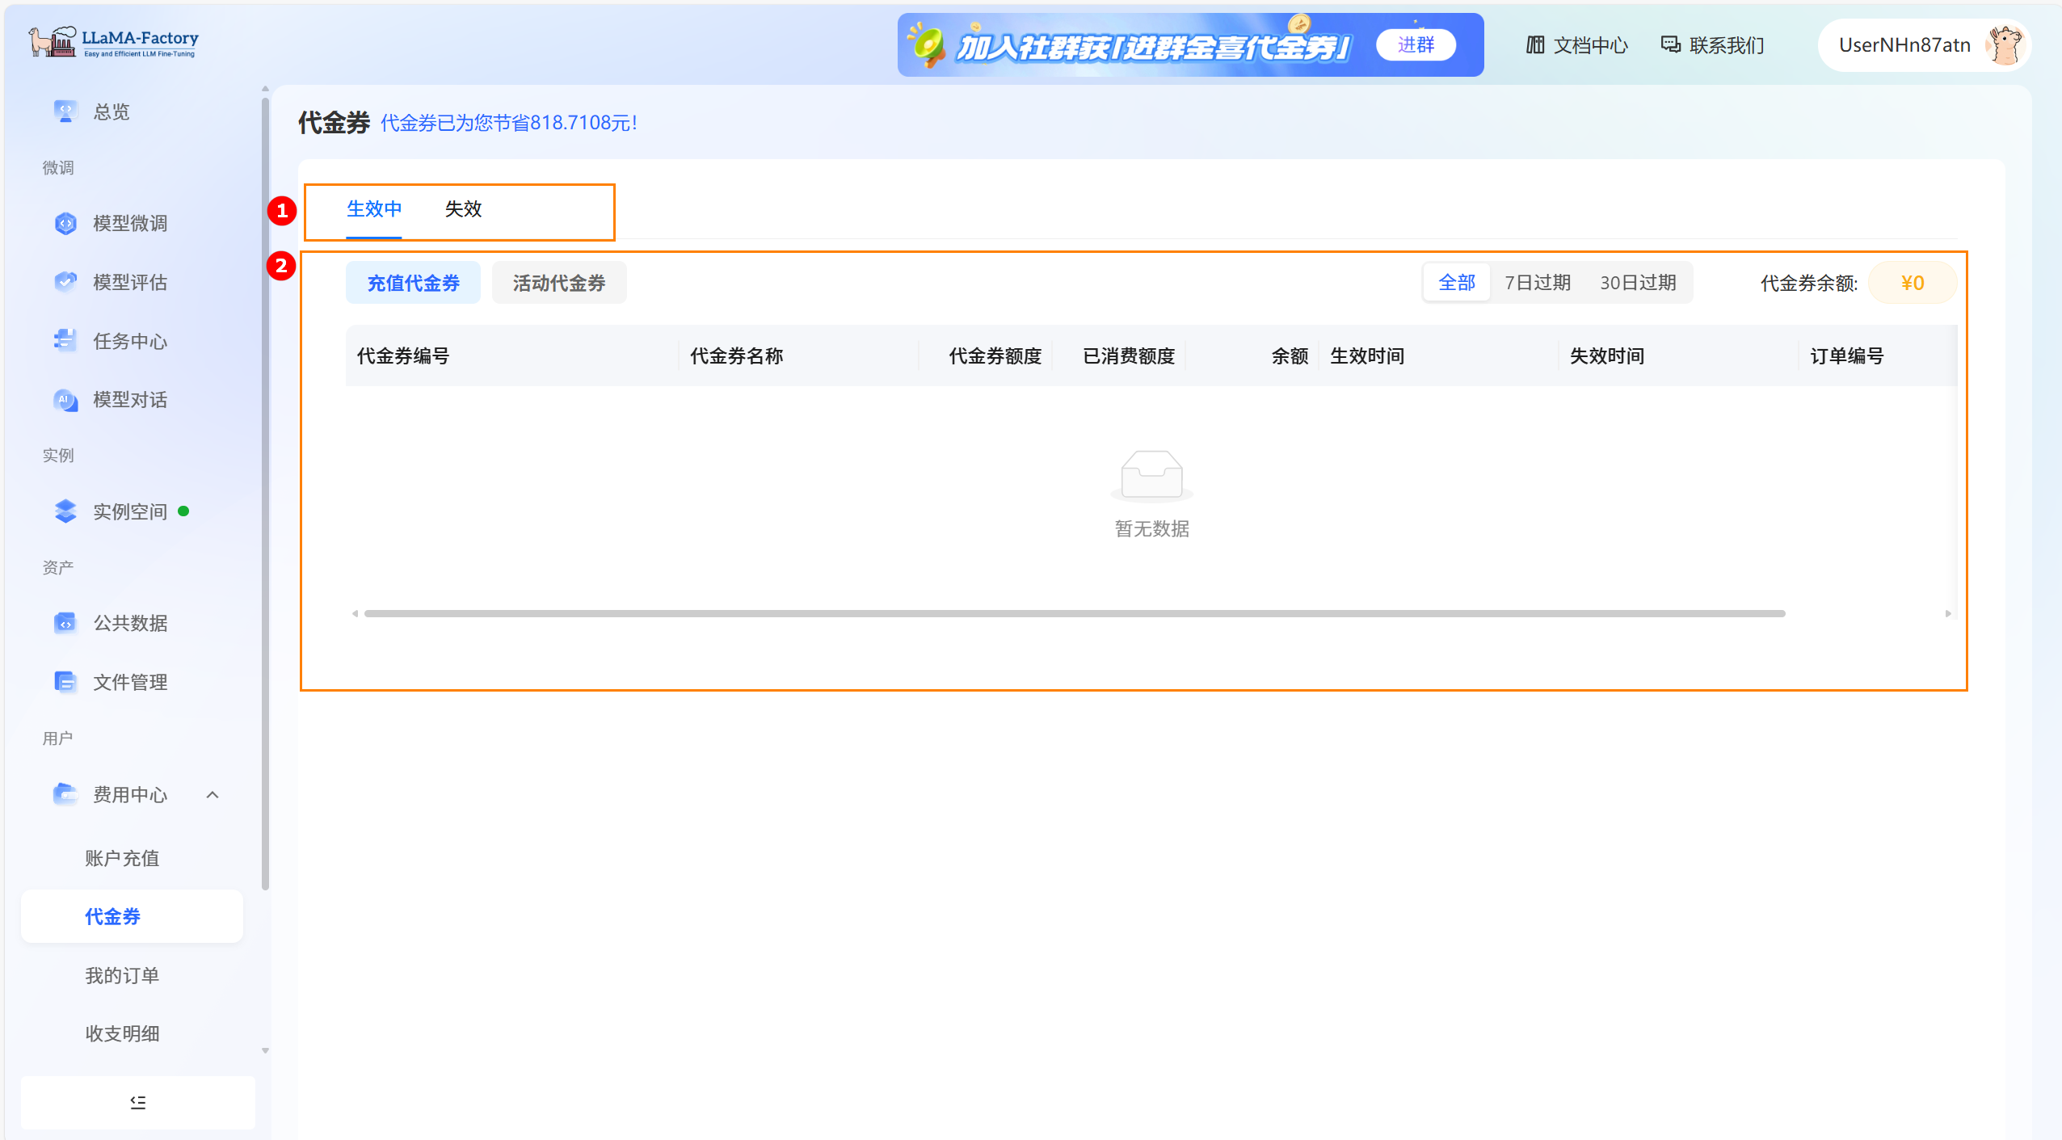Image resolution: width=2062 pixels, height=1140 pixels.
Task: Click the 进群 button in the banner
Action: tap(1416, 45)
